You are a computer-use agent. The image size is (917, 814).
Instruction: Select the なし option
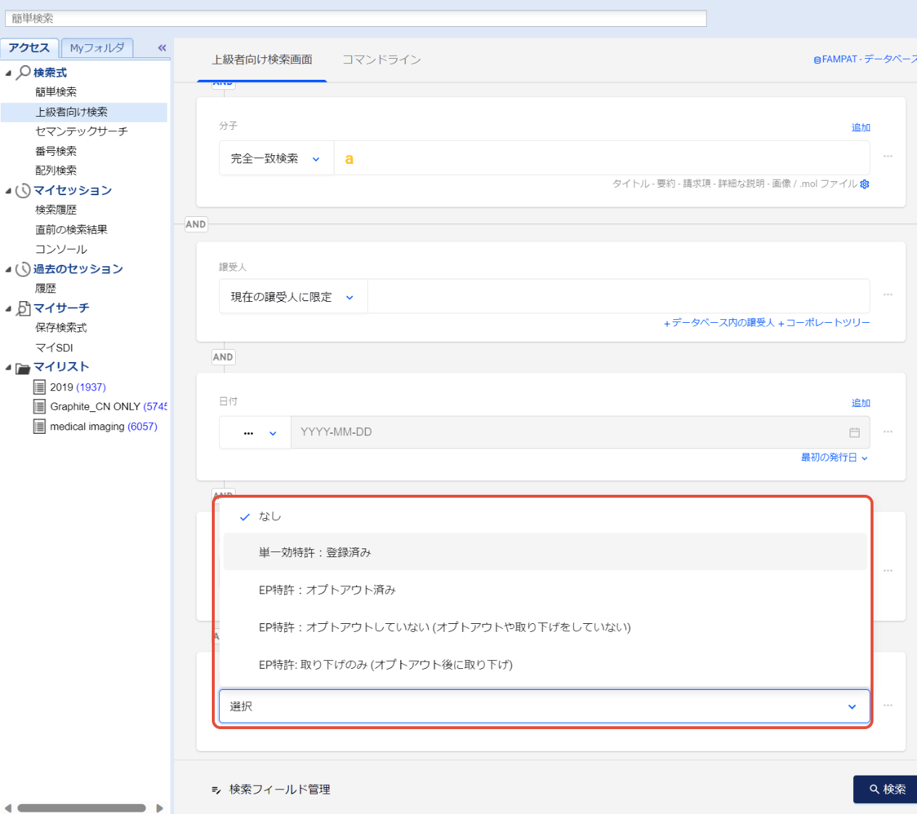(544, 516)
